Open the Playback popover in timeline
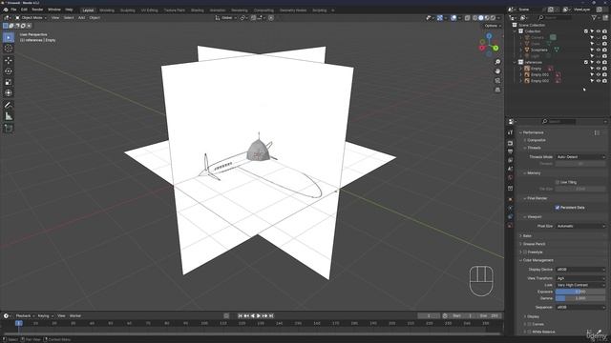 tap(26, 316)
